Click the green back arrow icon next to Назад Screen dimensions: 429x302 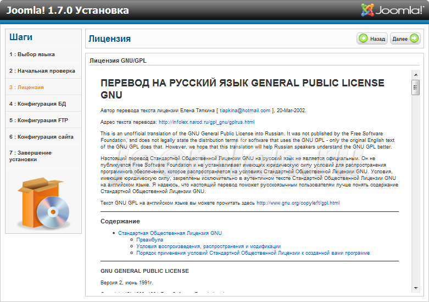pos(363,39)
